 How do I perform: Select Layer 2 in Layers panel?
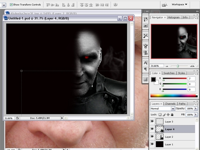pos(172,137)
